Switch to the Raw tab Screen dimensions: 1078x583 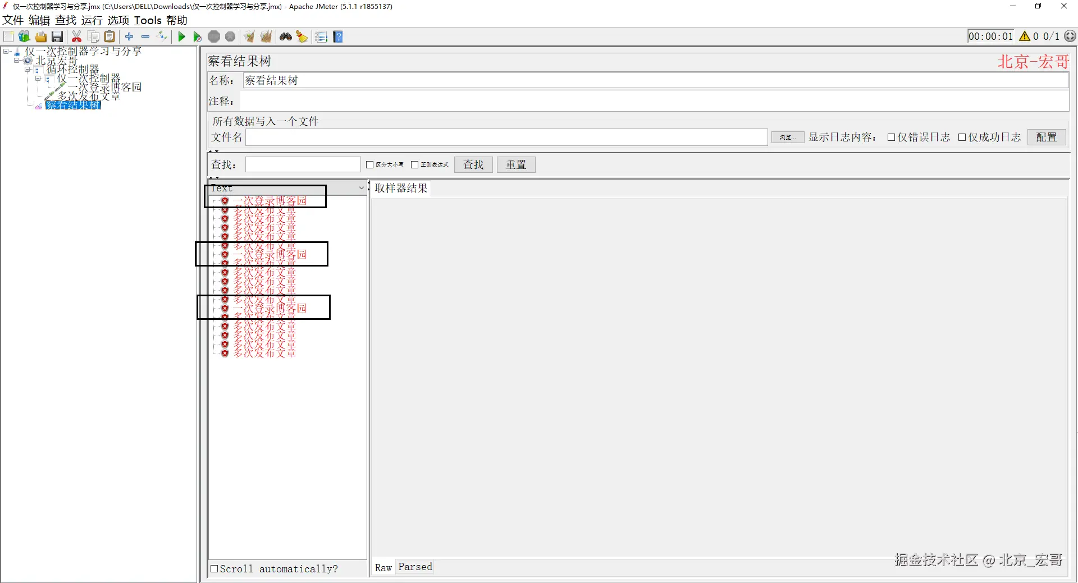(383, 568)
